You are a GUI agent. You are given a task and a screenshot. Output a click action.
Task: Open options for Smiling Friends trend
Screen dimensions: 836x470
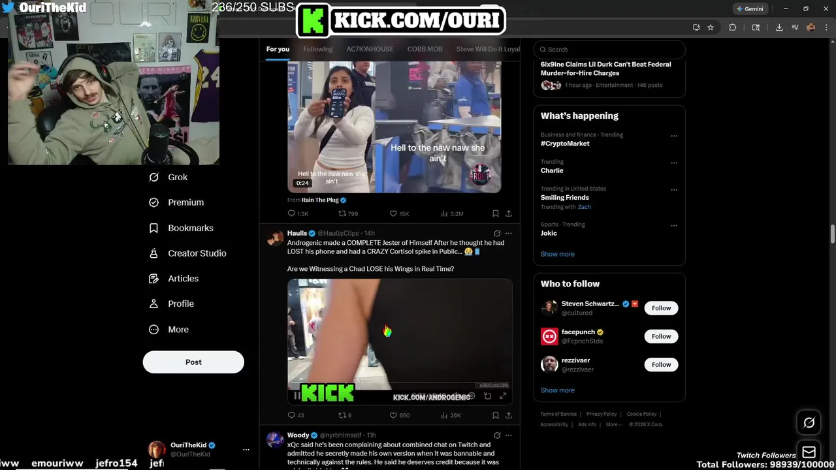pyautogui.click(x=674, y=190)
